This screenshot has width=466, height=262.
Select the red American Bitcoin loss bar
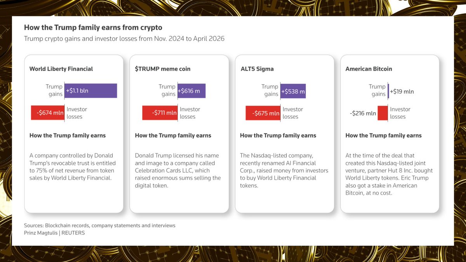tap(383, 113)
